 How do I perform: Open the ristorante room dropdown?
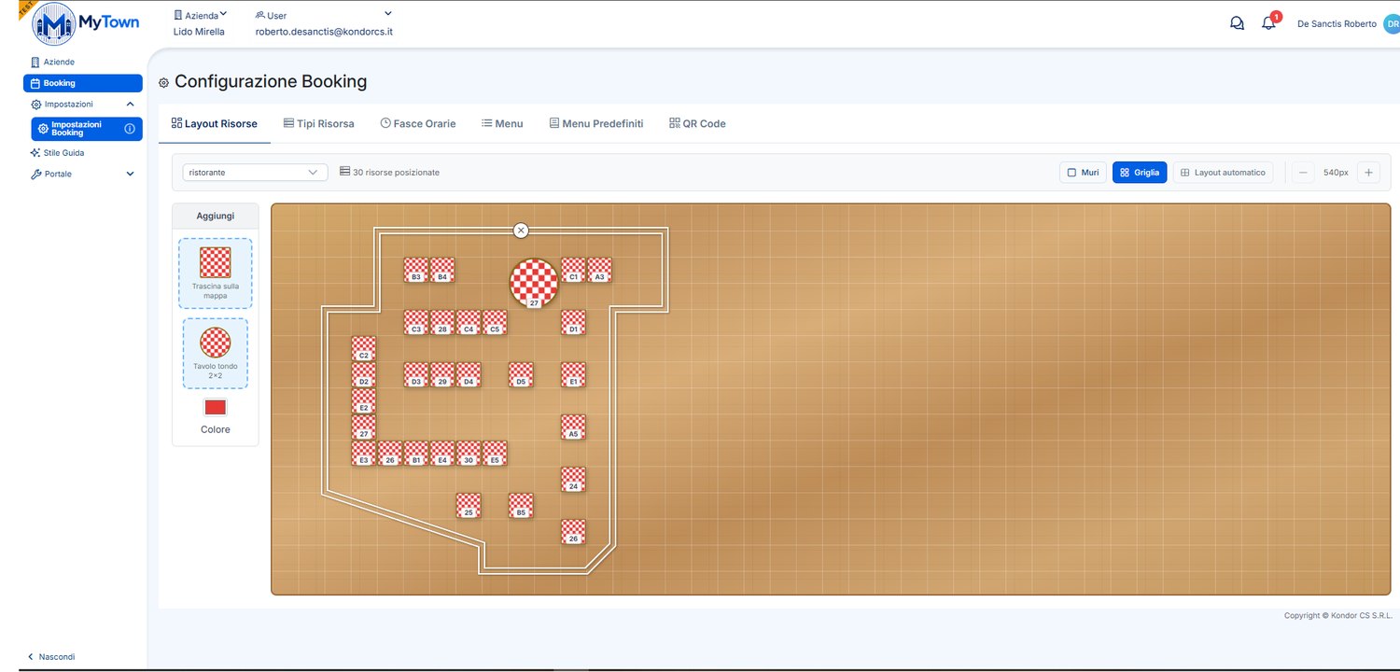tap(255, 173)
